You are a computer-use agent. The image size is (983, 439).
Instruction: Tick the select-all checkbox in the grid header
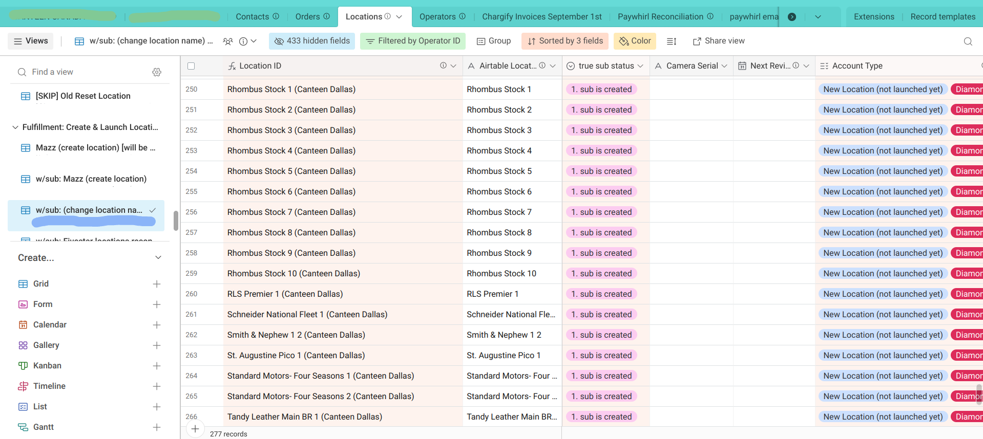tap(191, 66)
